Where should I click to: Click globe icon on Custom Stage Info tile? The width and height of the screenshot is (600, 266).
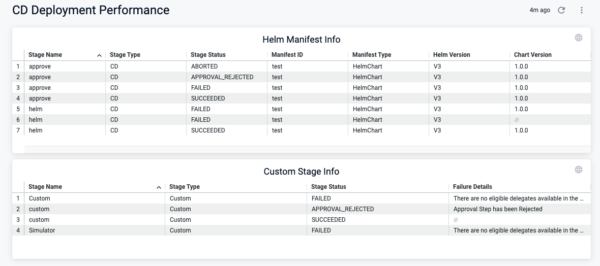[x=578, y=170]
